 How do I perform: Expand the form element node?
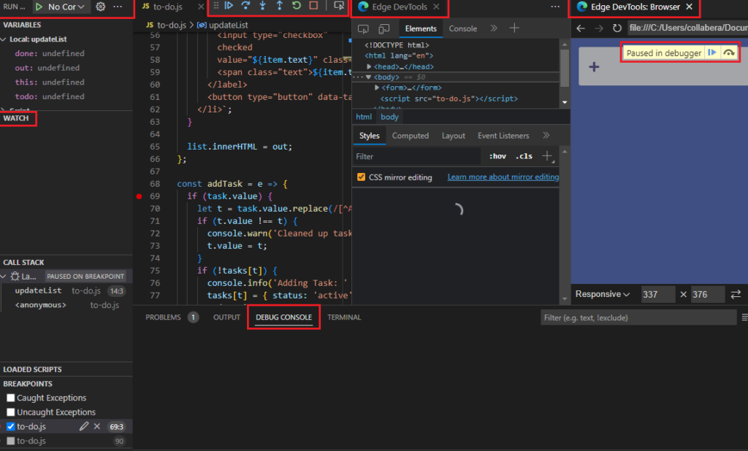(377, 88)
